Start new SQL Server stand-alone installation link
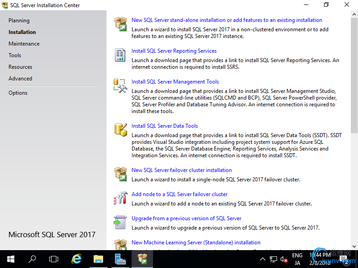The width and height of the screenshot is (358, 268). click(x=227, y=20)
